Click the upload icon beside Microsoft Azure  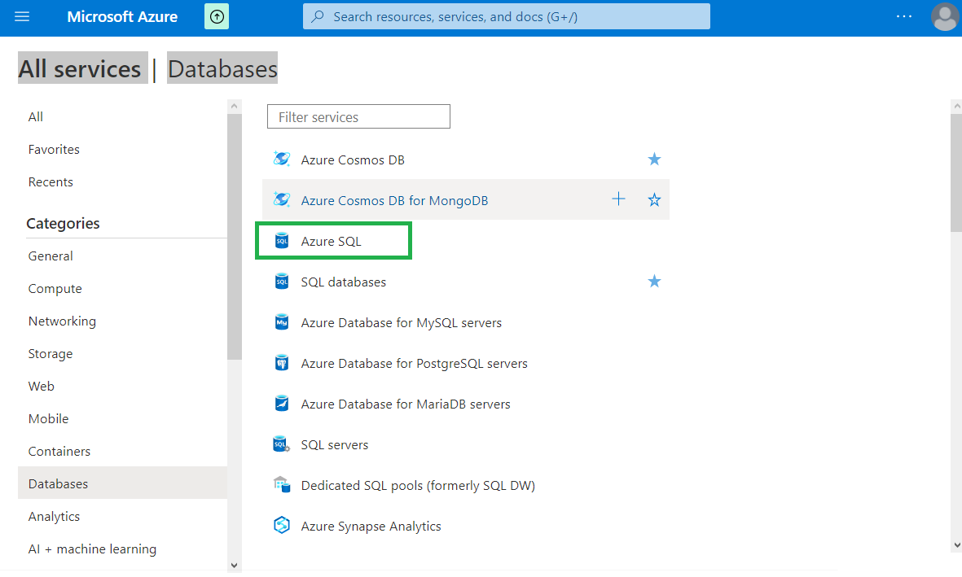point(217,16)
